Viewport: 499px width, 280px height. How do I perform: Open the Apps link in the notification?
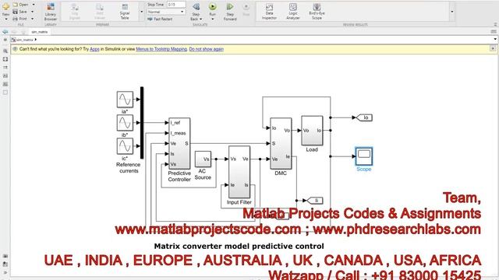click(94, 49)
